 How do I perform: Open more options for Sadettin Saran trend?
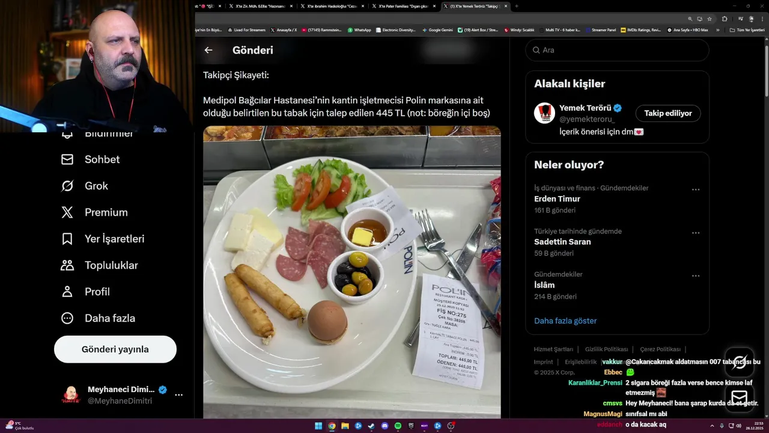coord(696,233)
